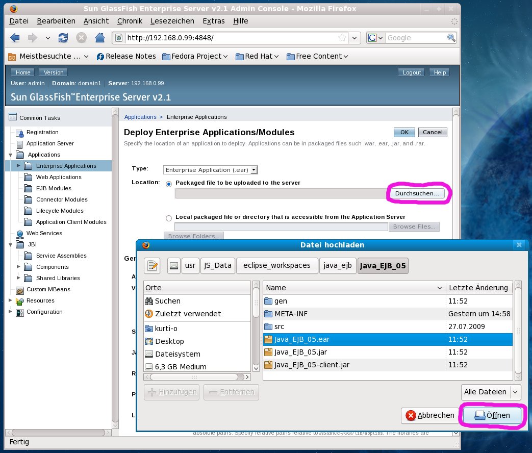Click the Durchsuchen button
Screen dimensions: 532x453
417,193
